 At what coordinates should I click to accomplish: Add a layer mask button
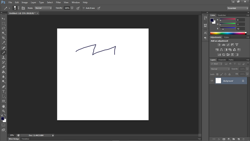[224, 139]
